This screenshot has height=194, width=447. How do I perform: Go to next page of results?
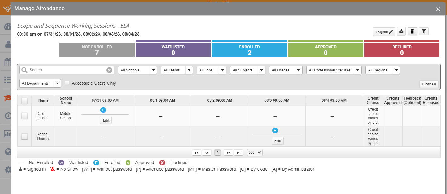tap(229, 152)
